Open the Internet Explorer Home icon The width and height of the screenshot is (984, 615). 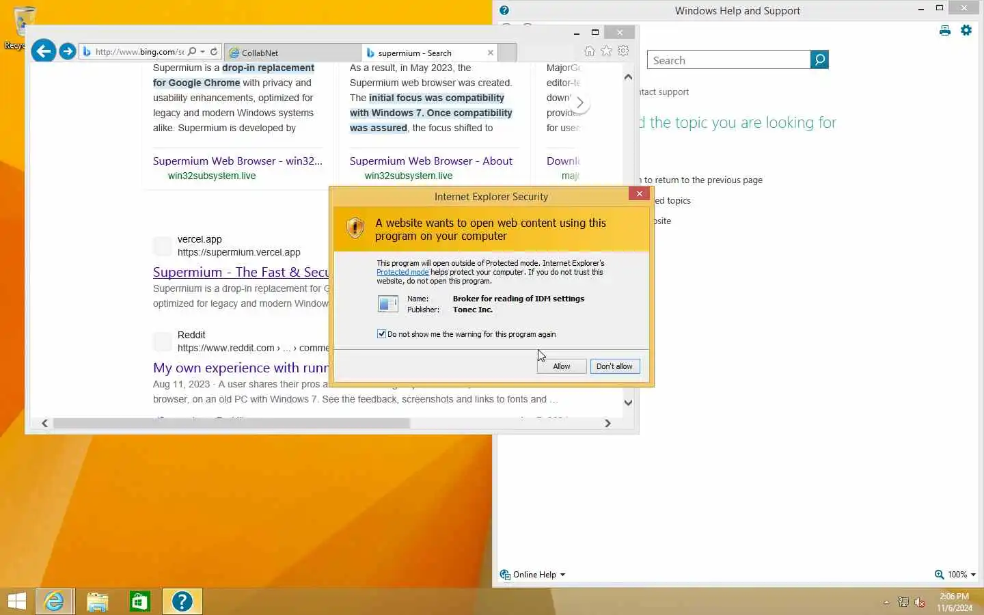(x=589, y=51)
